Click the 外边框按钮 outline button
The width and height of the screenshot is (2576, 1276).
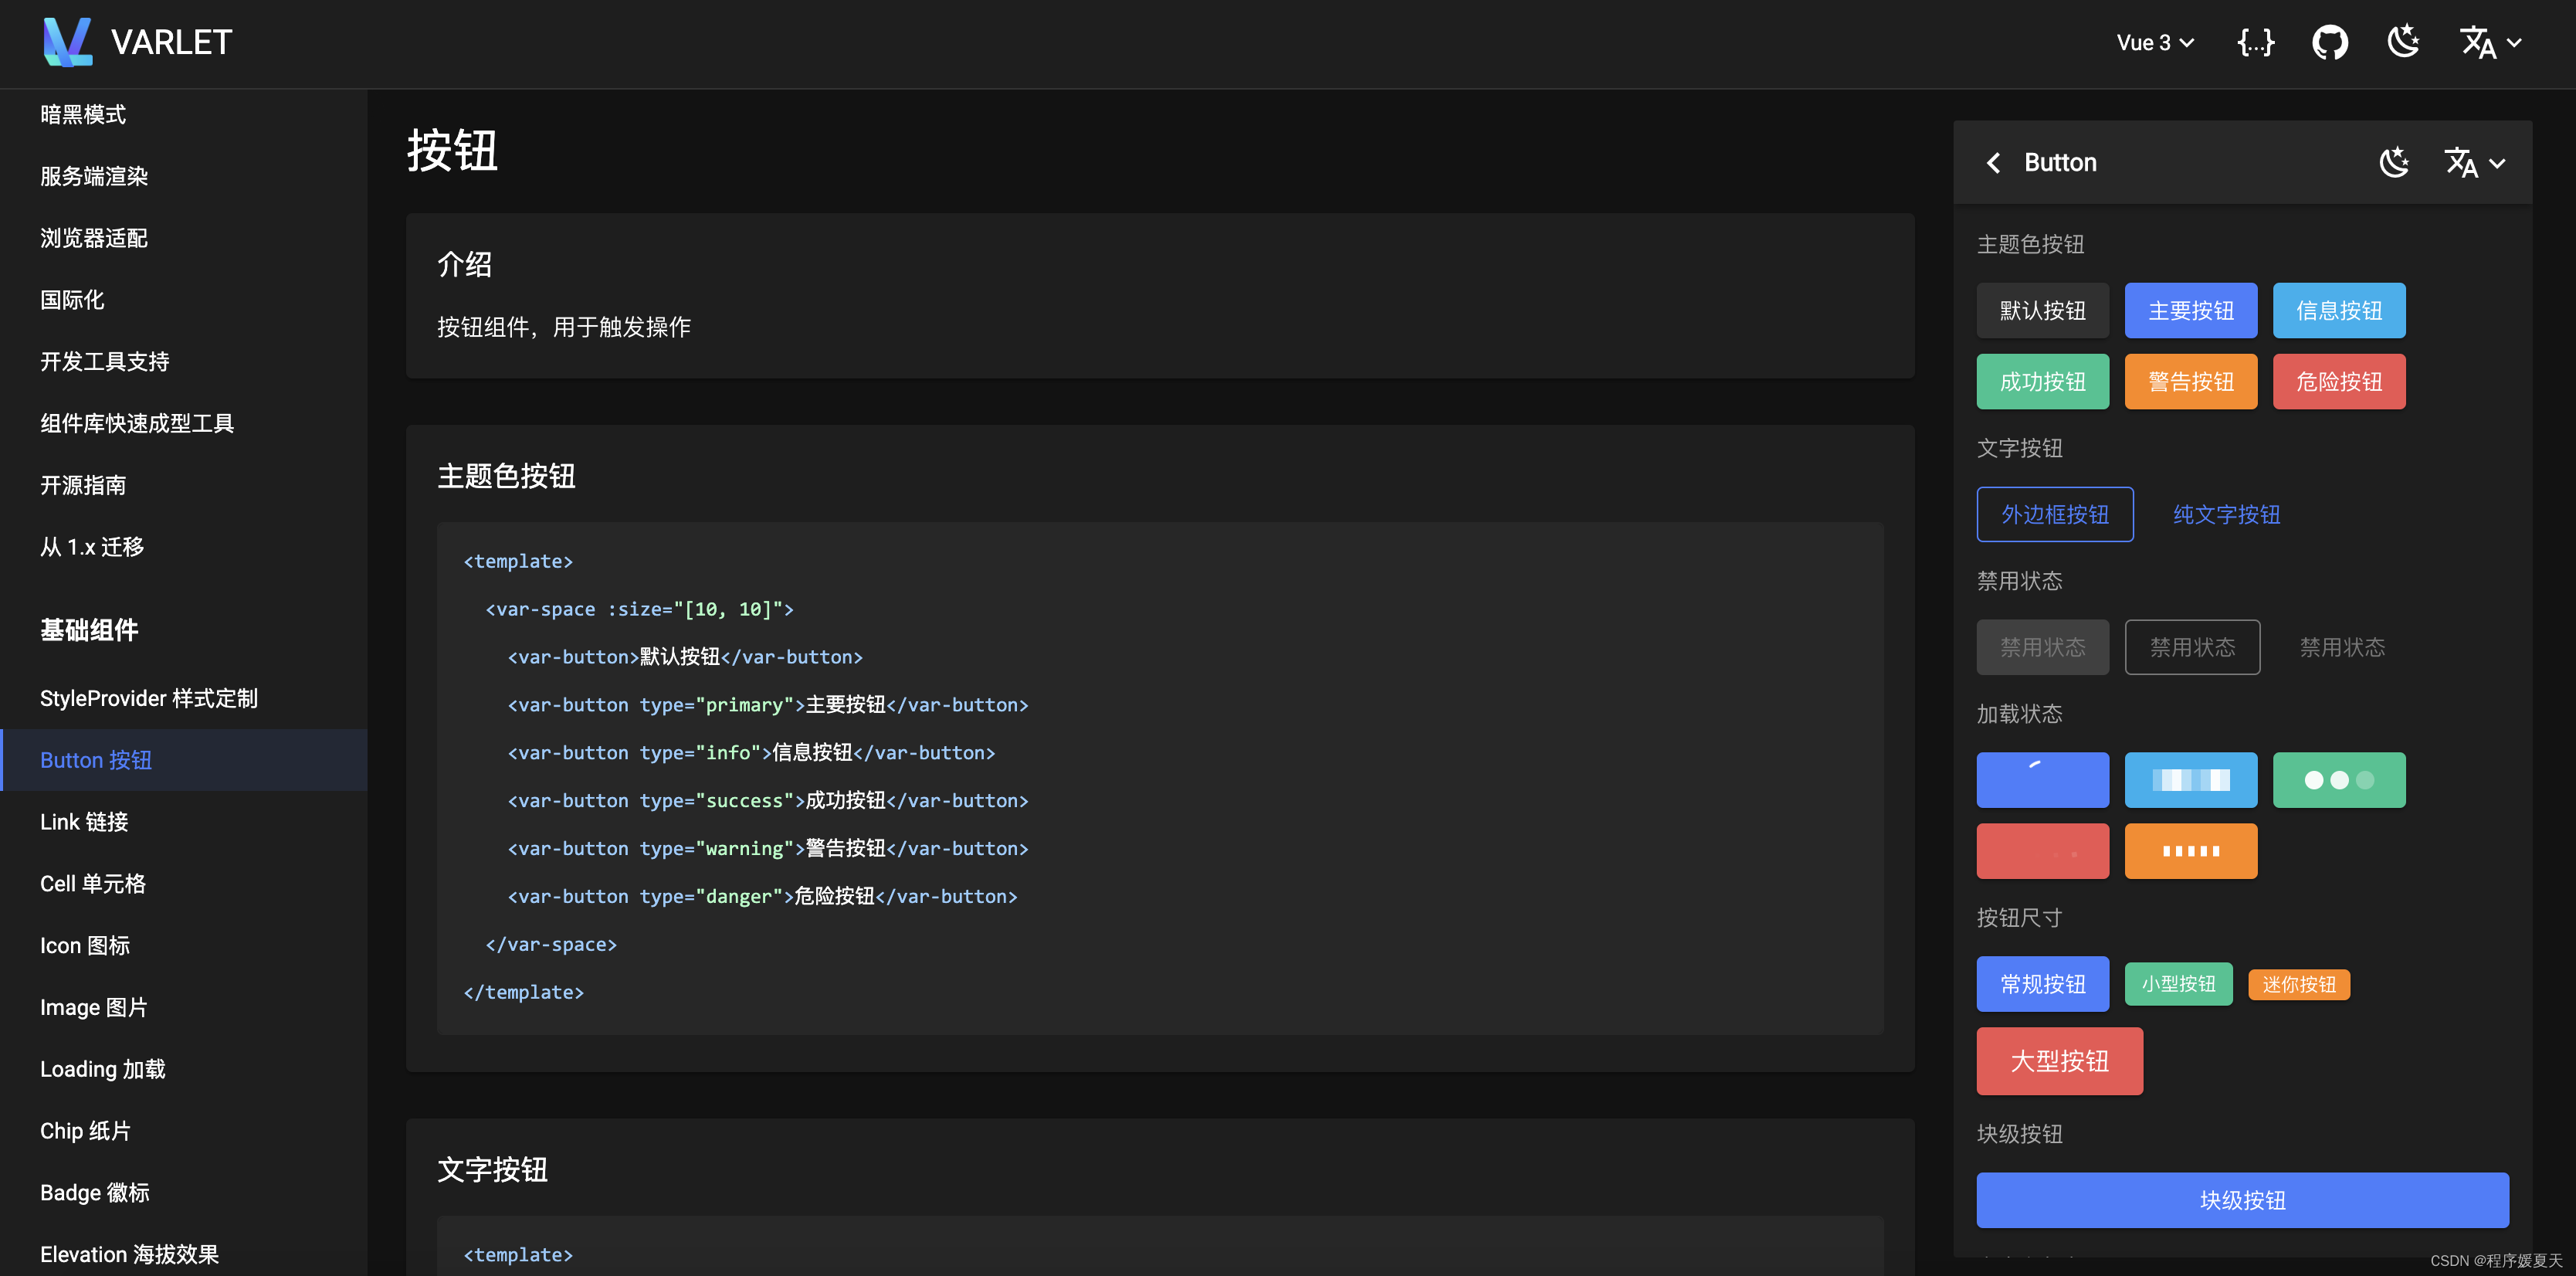coord(2054,514)
